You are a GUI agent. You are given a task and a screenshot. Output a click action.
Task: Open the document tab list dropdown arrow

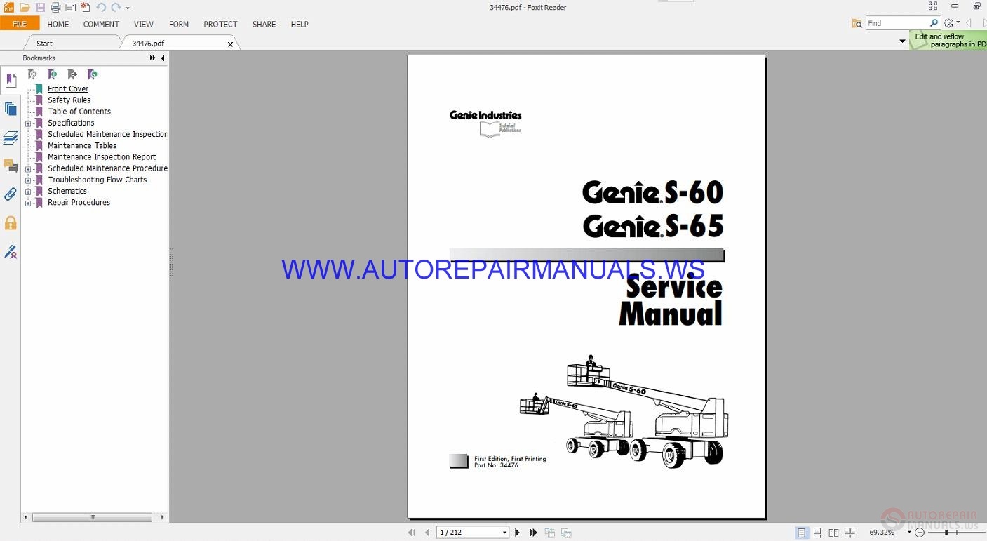tap(902, 41)
